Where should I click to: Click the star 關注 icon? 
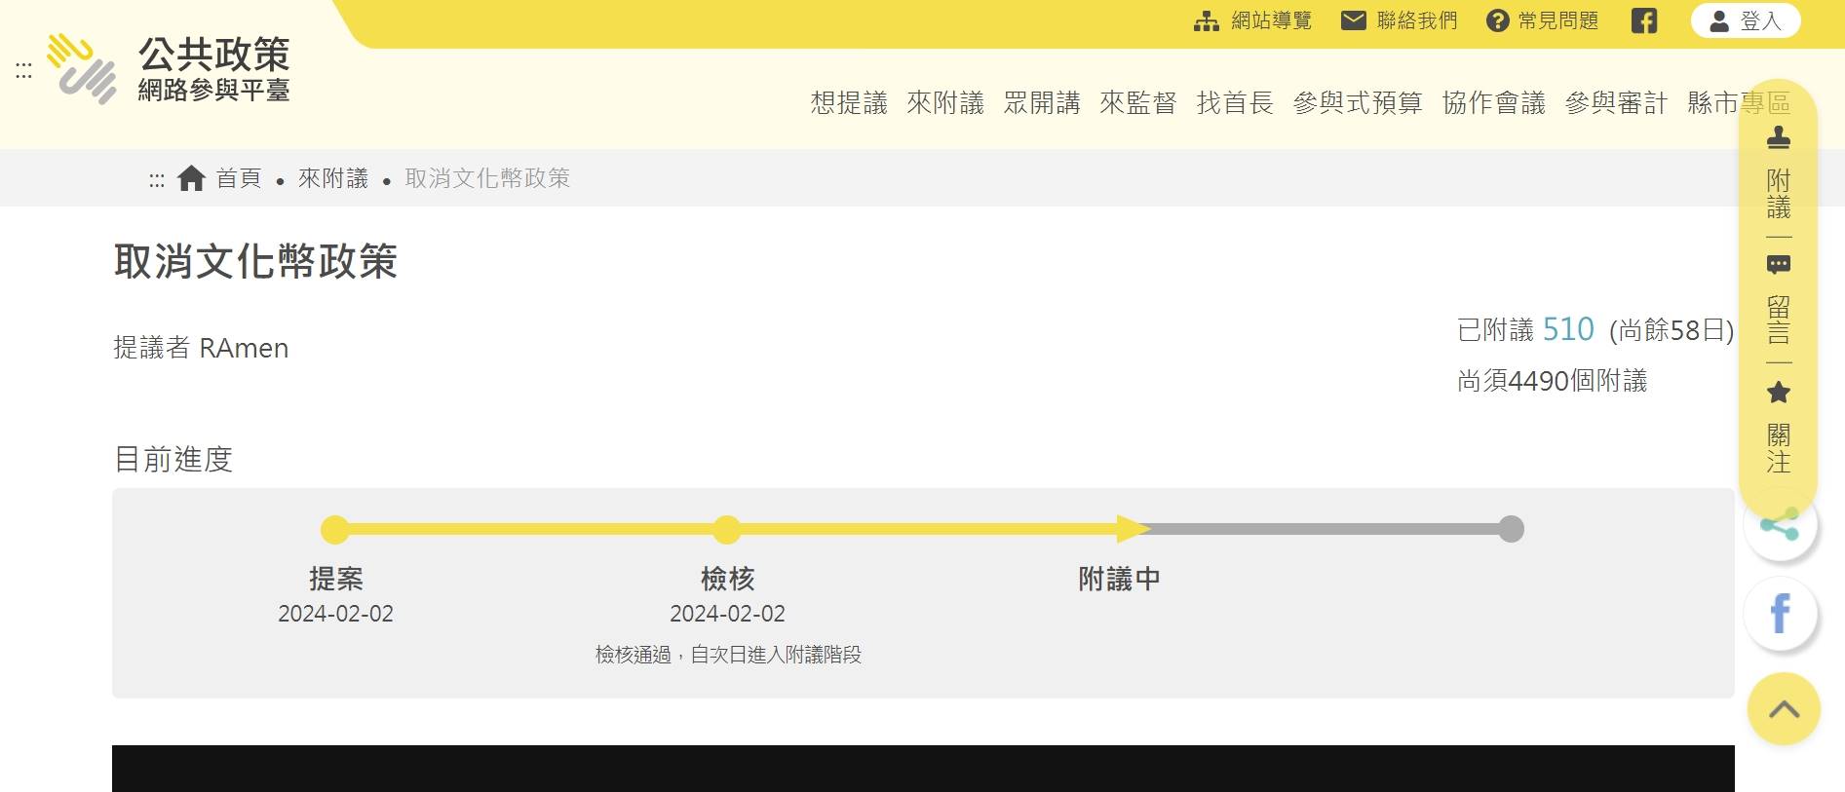click(1779, 393)
